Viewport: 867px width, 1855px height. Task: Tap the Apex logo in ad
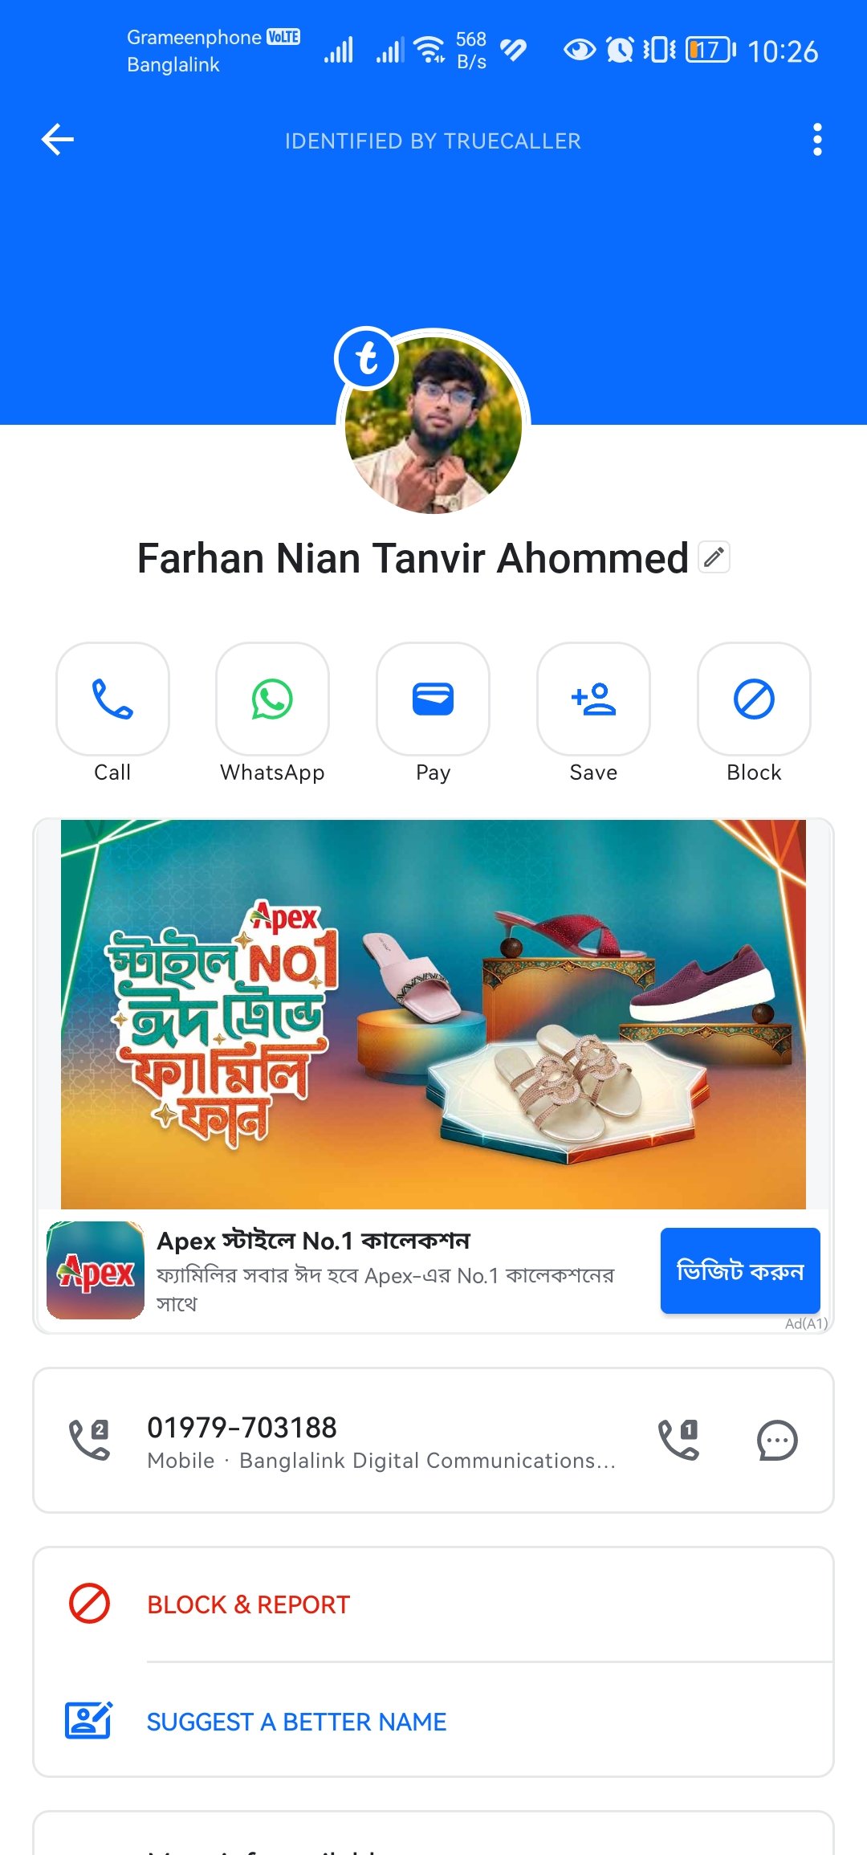coord(96,1270)
